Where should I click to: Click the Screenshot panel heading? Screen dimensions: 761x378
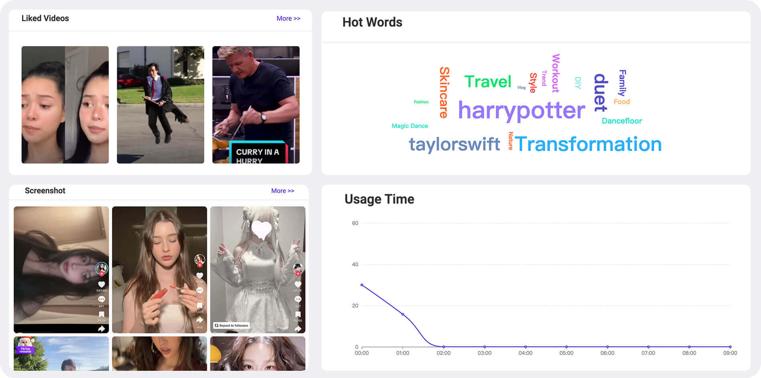[x=45, y=191]
